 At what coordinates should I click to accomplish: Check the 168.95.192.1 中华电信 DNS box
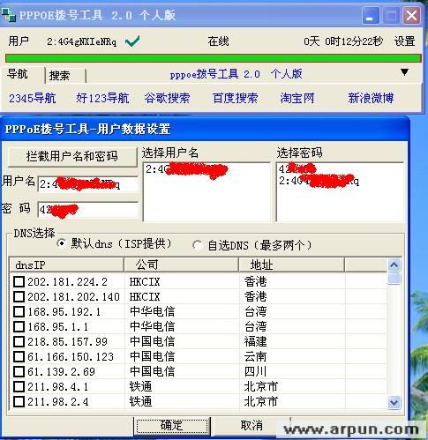pos(19,311)
